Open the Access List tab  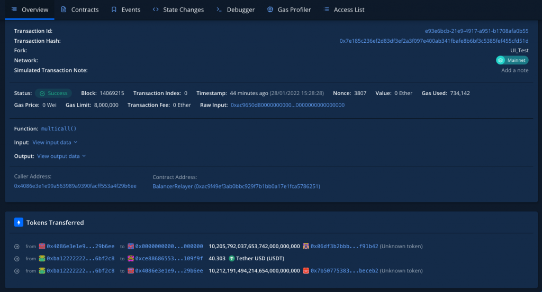pyautogui.click(x=344, y=10)
